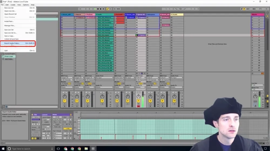Launch playing clip in 7 Sytrus track

point(137,35)
